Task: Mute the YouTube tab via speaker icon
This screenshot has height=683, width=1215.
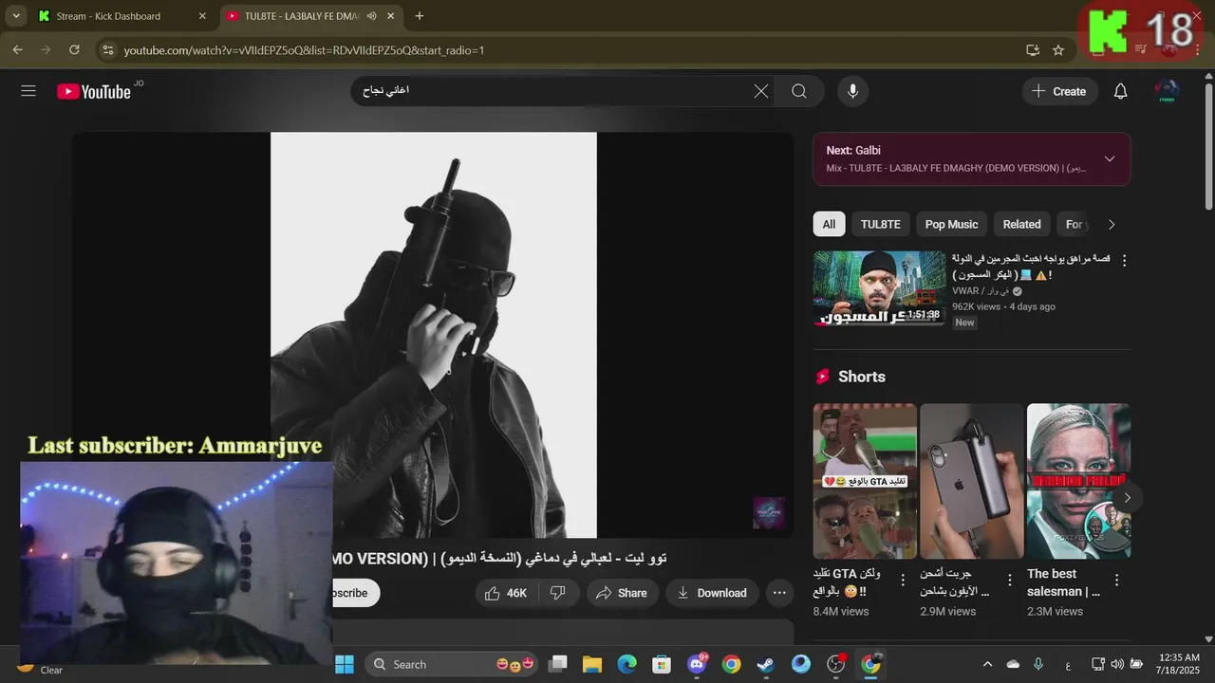Action: [371, 16]
